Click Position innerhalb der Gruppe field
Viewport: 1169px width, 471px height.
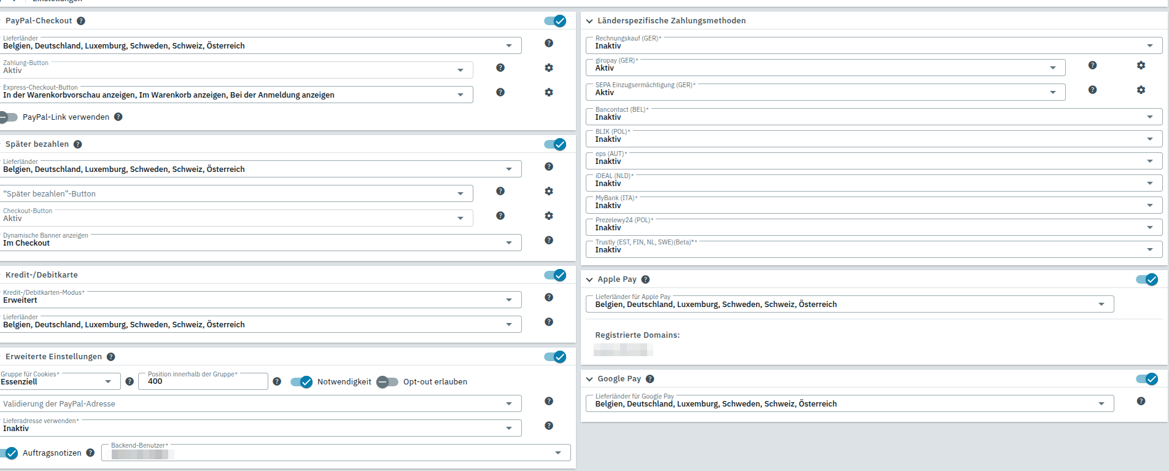pos(203,381)
